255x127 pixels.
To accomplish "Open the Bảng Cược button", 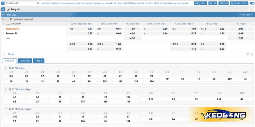I will (200, 3).
